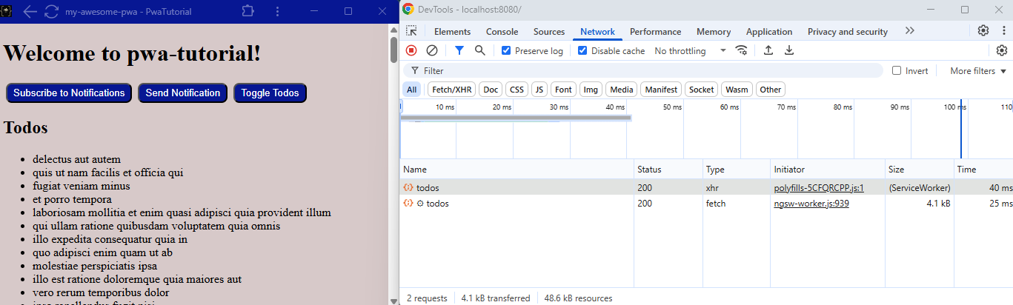The width and height of the screenshot is (1013, 305).
Task: Switch to the Console tab
Action: point(502,31)
